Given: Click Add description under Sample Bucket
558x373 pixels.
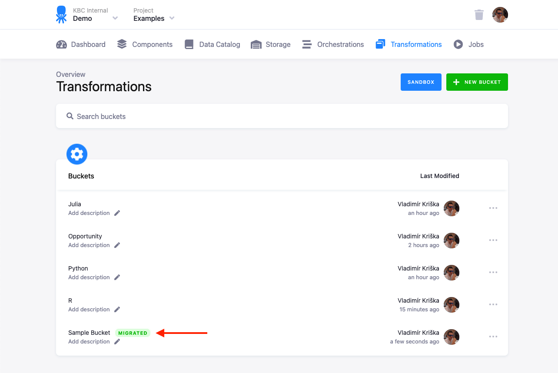Looking at the screenshot, I should coord(89,342).
